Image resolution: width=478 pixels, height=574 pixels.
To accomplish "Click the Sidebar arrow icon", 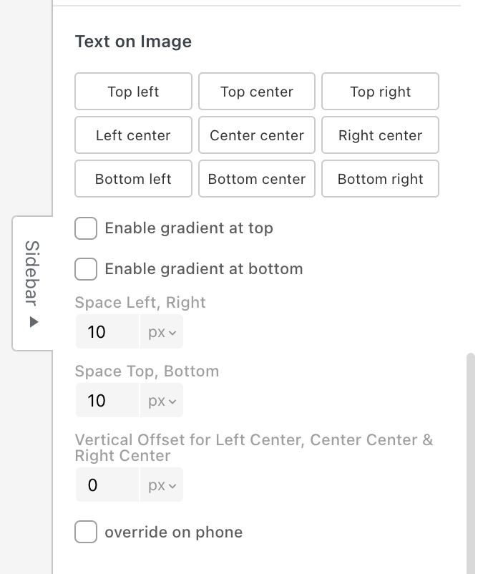I will point(33,323).
